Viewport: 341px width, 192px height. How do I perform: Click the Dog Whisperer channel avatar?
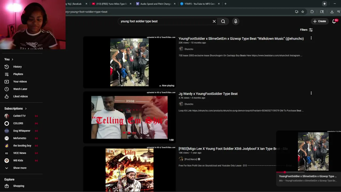point(7,131)
